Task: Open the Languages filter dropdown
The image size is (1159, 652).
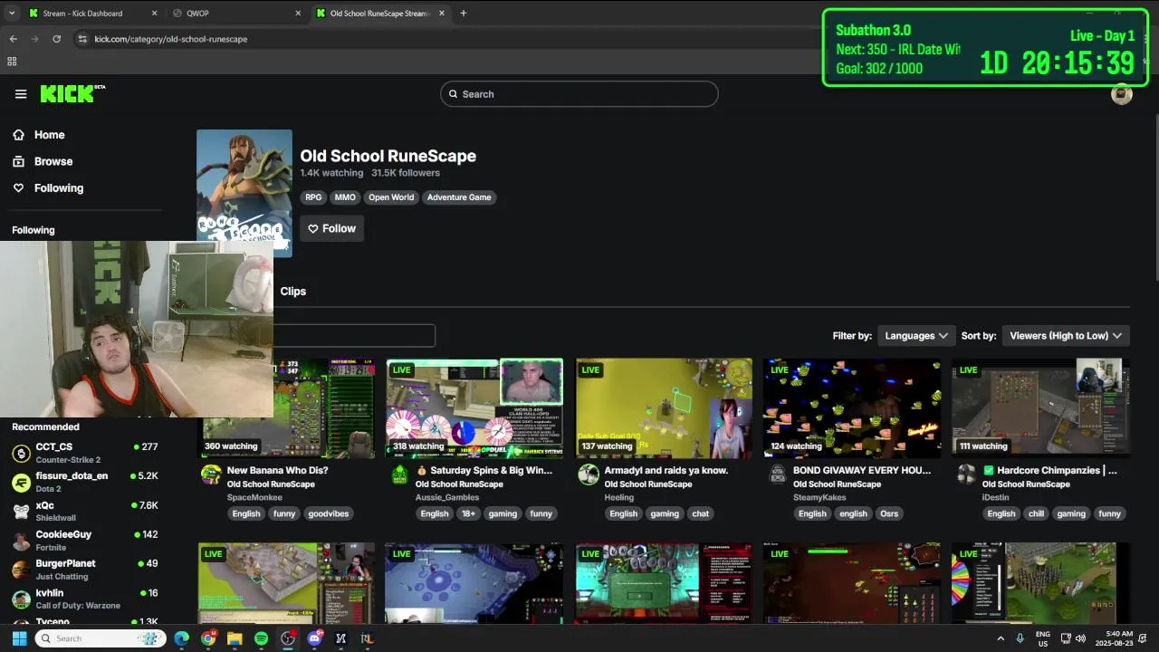Action: coord(916,336)
